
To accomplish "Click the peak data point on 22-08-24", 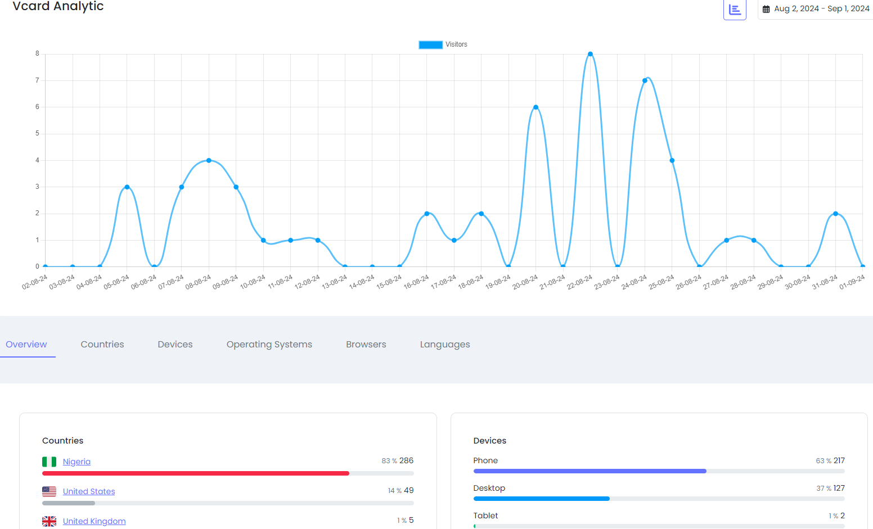I will point(590,54).
